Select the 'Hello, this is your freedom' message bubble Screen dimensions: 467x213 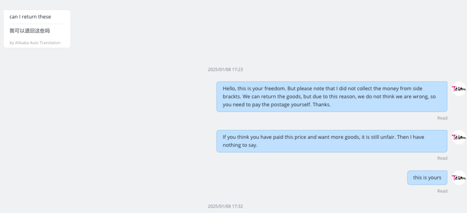tap(332, 97)
